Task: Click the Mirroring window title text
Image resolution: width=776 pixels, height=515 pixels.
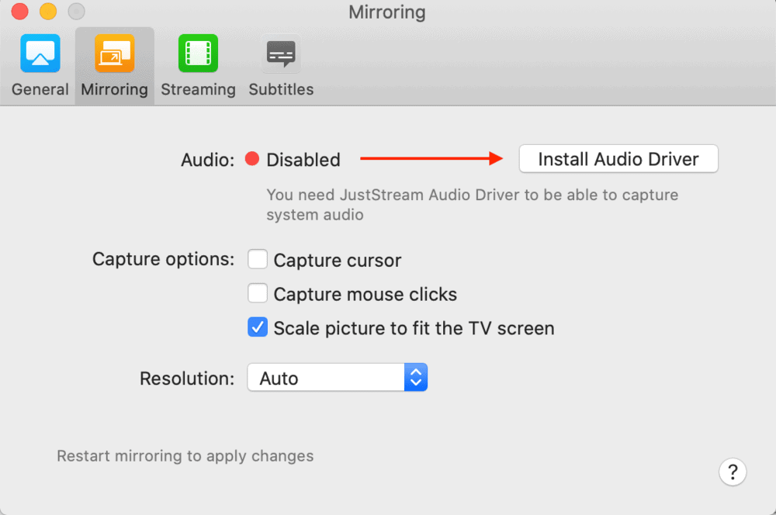Action: 387,12
